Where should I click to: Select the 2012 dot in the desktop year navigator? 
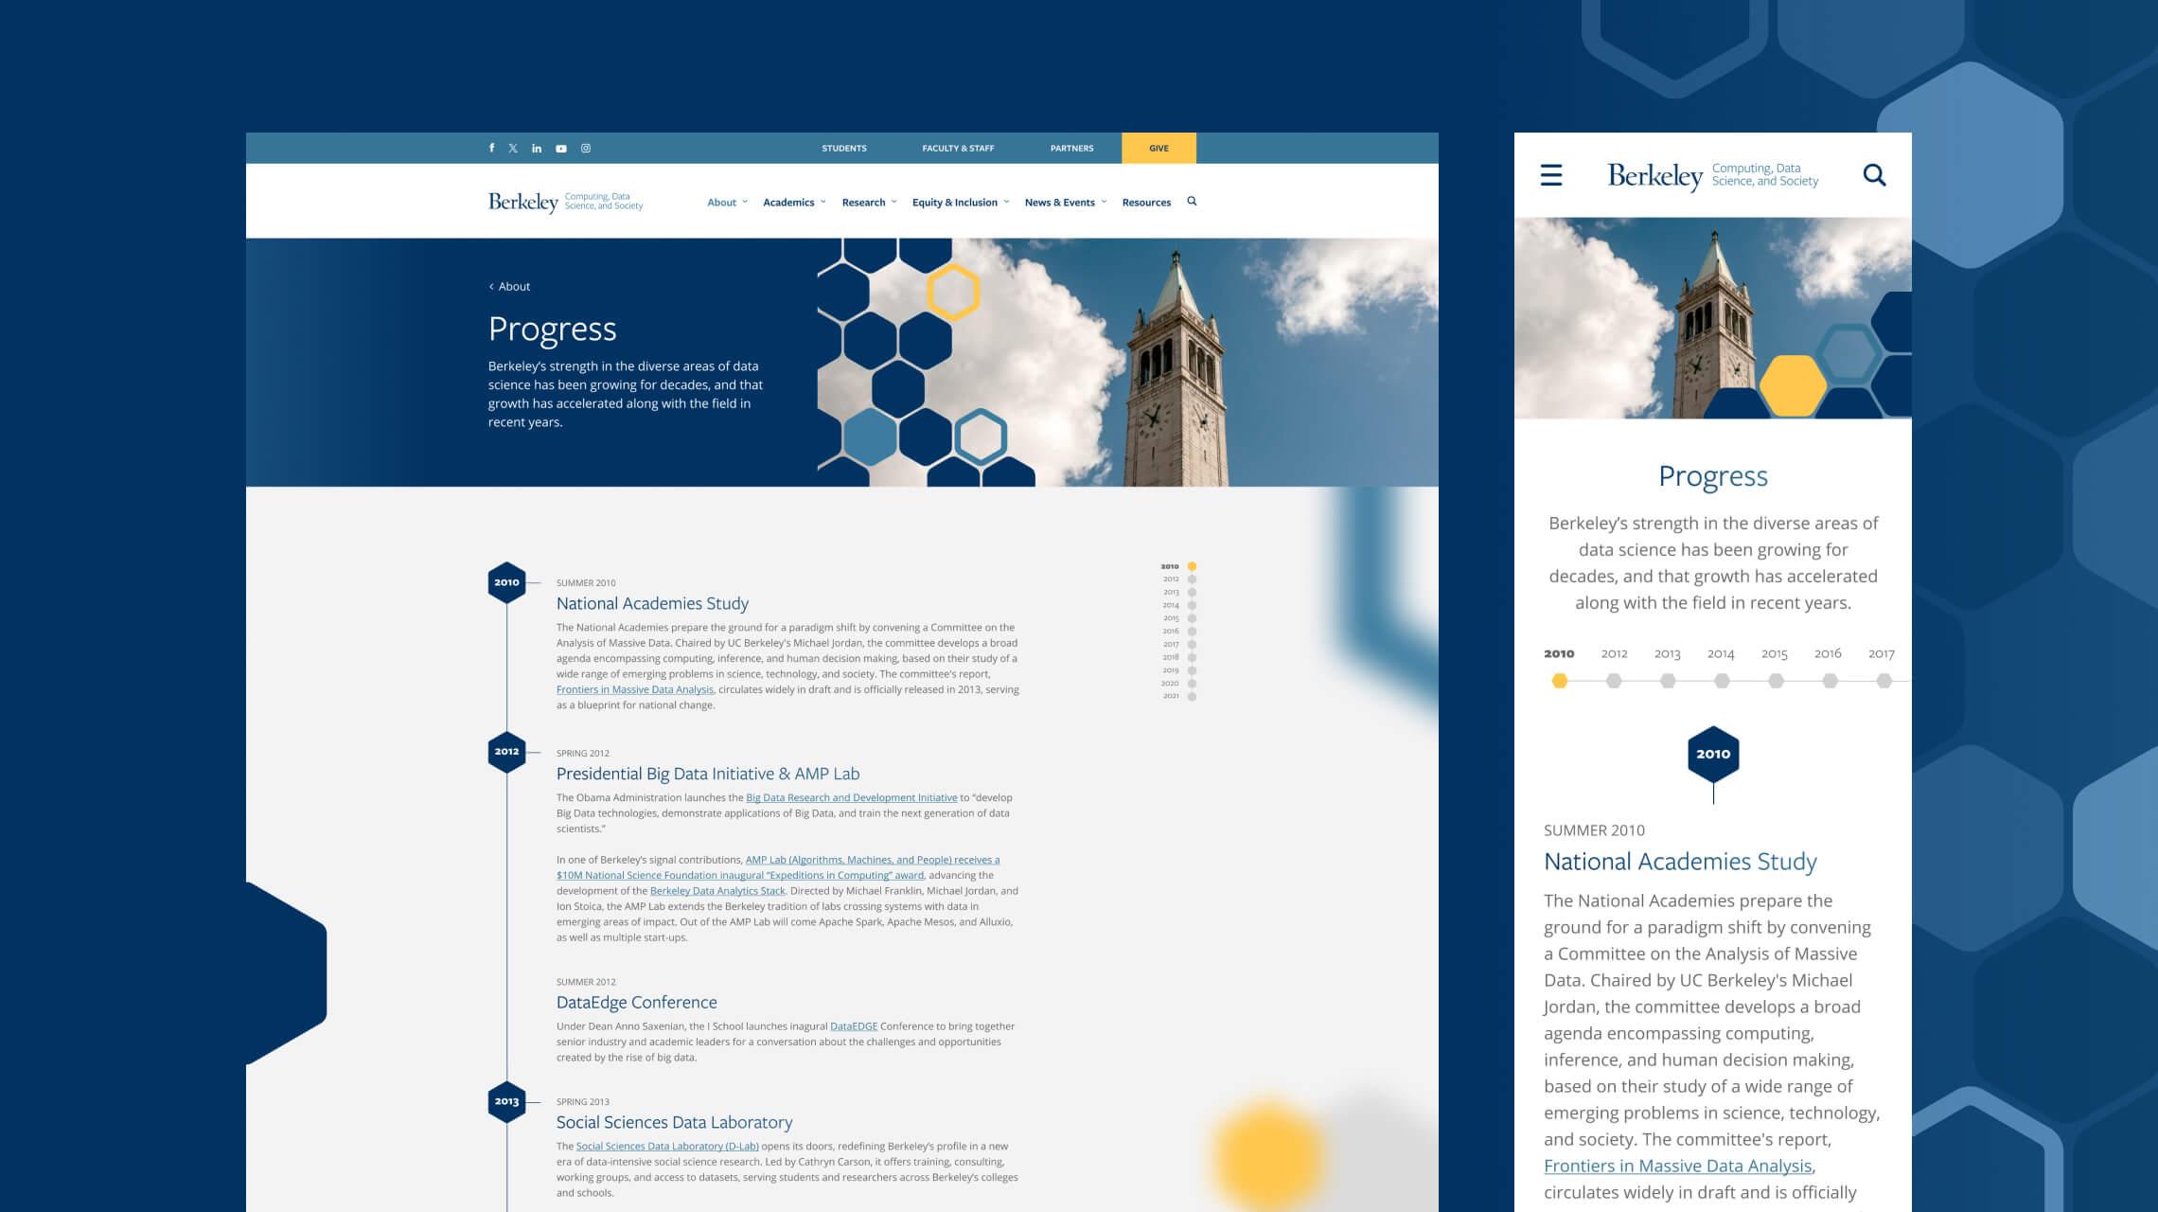click(x=1192, y=579)
